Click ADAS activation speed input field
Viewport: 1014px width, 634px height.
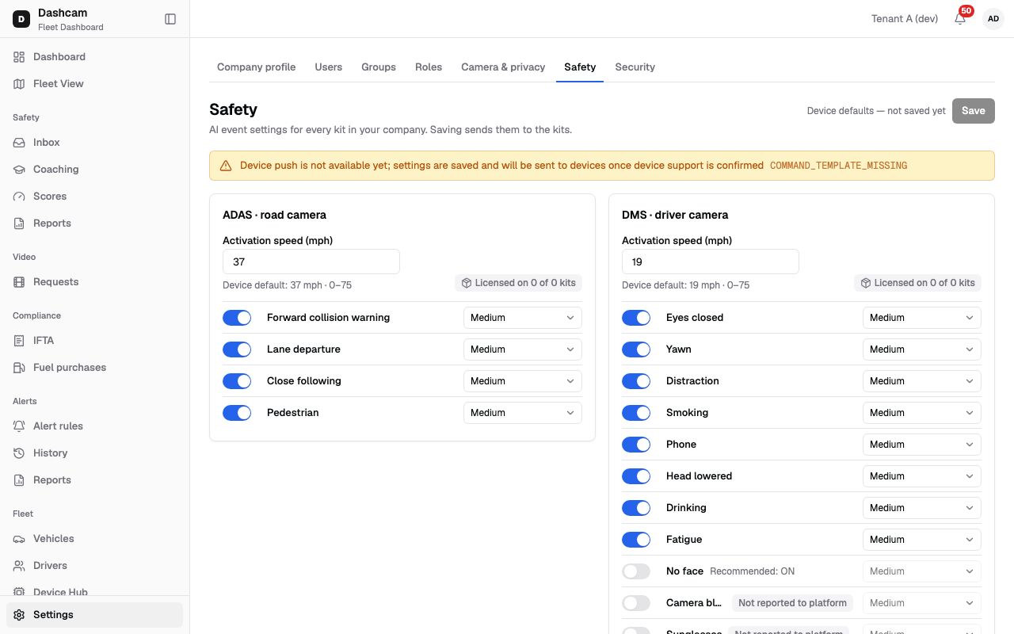tap(311, 262)
